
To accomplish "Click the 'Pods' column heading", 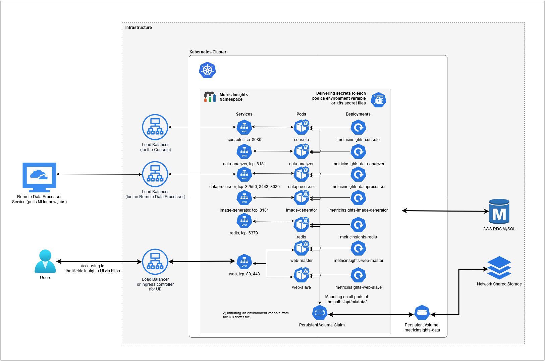I will click(x=301, y=114).
